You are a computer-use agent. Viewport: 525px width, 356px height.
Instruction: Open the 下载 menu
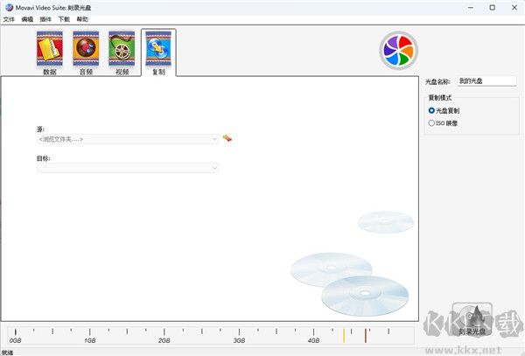(64, 19)
